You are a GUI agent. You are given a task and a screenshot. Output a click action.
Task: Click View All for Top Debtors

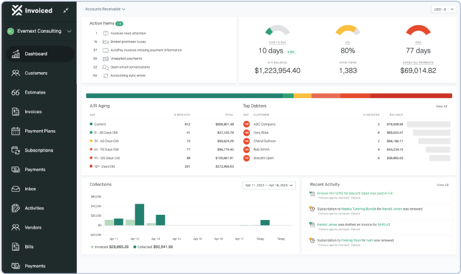(x=441, y=106)
